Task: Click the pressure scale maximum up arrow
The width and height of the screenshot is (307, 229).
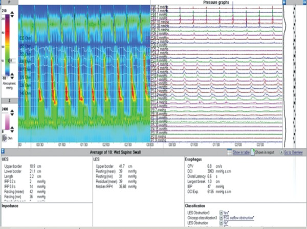Action: pos(12,13)
